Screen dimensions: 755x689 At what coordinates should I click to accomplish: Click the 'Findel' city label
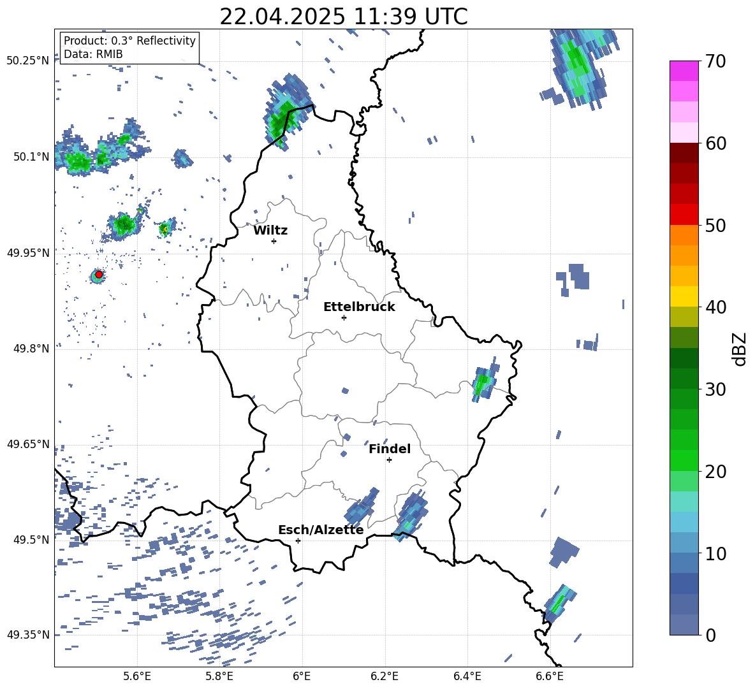click(390, 449)
